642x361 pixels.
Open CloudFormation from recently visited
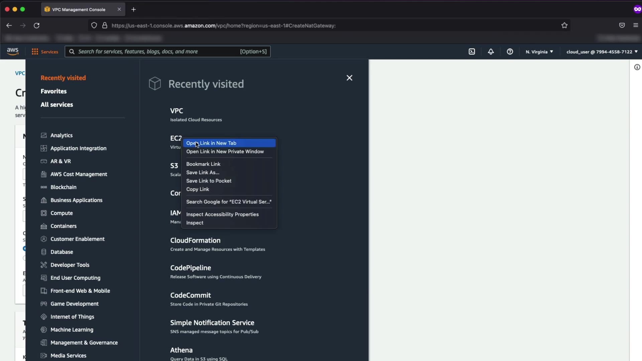click(195, 240)
